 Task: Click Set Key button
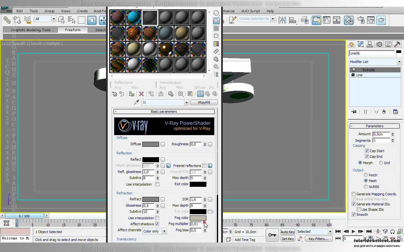click(x=288, y=239)
